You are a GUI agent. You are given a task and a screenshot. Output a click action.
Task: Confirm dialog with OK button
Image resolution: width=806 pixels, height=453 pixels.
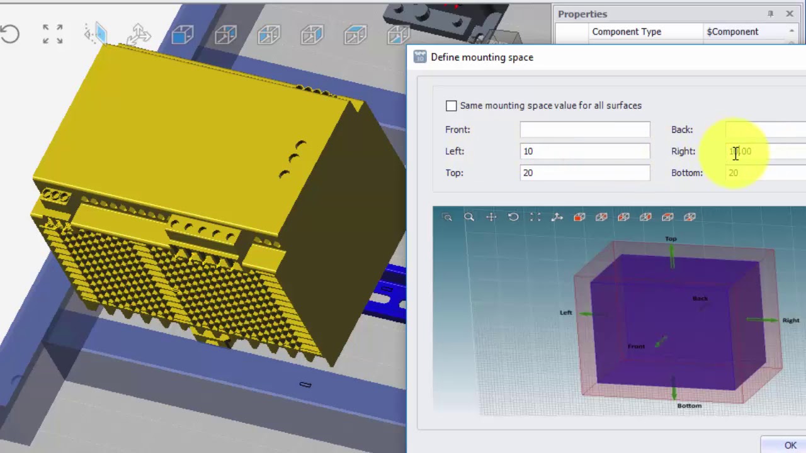[783, 445]
